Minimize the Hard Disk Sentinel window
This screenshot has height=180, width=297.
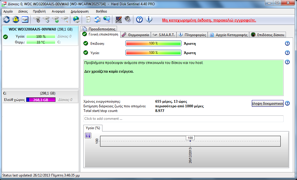[269, 3]
